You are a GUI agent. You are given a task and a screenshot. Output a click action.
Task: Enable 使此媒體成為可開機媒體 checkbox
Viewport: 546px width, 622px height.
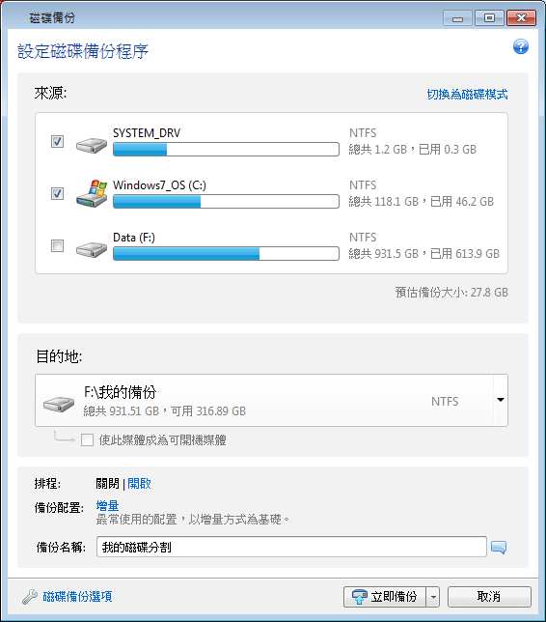pyautogui.click(x=87, y=439)
